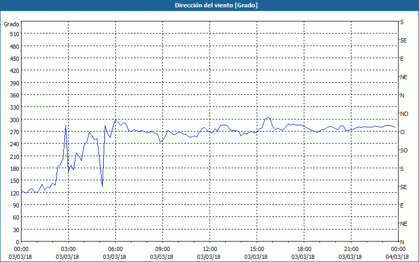Click the 03:00 time axis label
Viewport: 419px width, 262px height.
pyautogui.click(x=69, y=249)
